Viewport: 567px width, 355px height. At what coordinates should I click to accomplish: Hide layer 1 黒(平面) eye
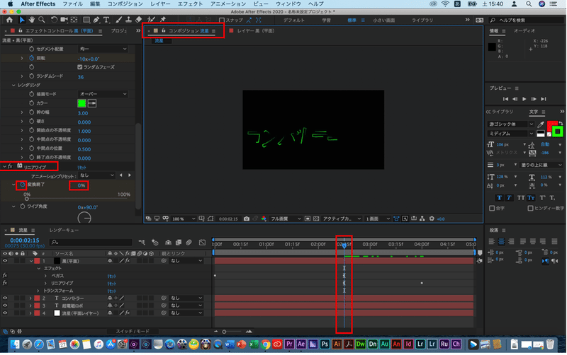tap(5, 261)
